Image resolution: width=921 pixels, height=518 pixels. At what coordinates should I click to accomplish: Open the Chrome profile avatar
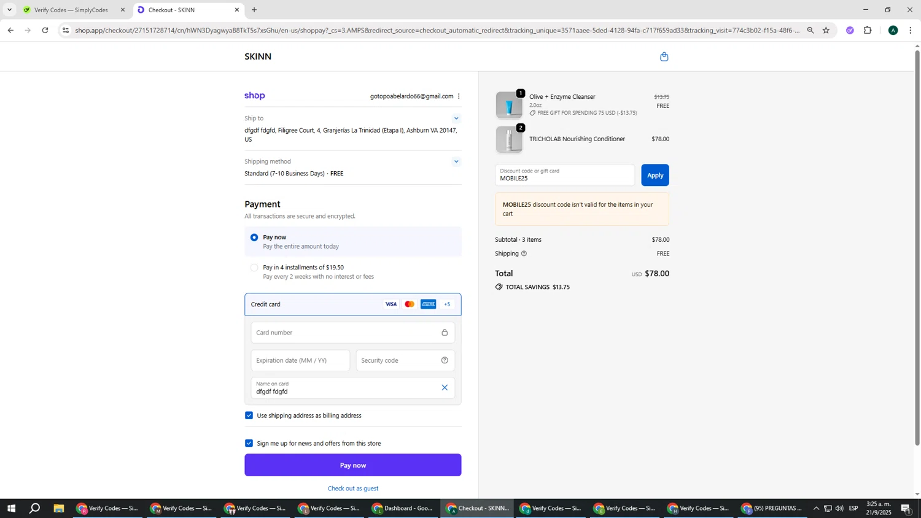pyautogui.click(x=893, y=30)
